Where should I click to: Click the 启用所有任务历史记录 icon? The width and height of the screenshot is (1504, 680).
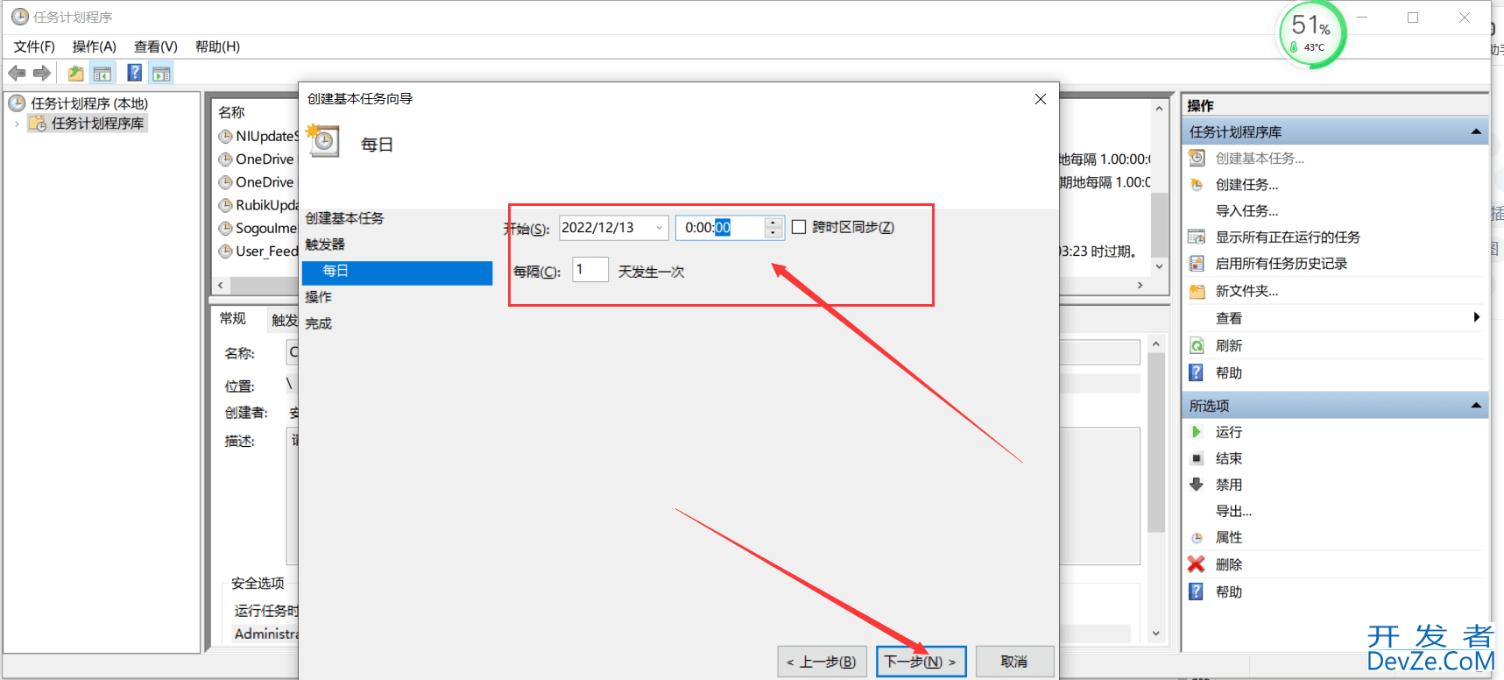1197,263
